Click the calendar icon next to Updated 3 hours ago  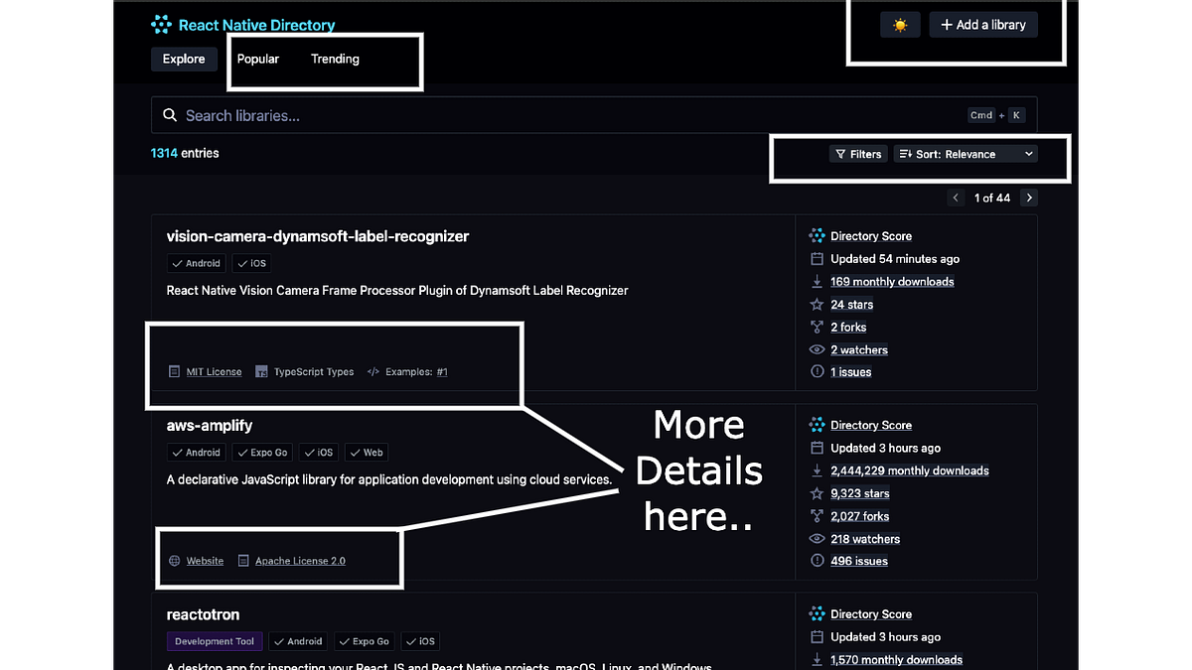[x=817, y=448]
